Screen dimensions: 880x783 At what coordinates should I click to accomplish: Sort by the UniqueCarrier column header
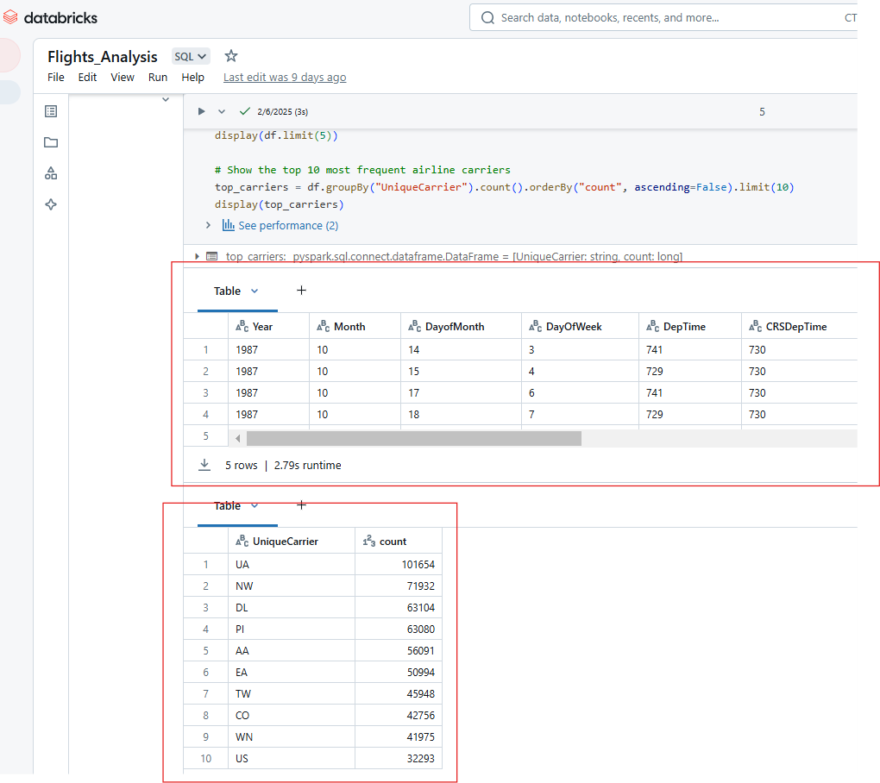tap(292, 542)
